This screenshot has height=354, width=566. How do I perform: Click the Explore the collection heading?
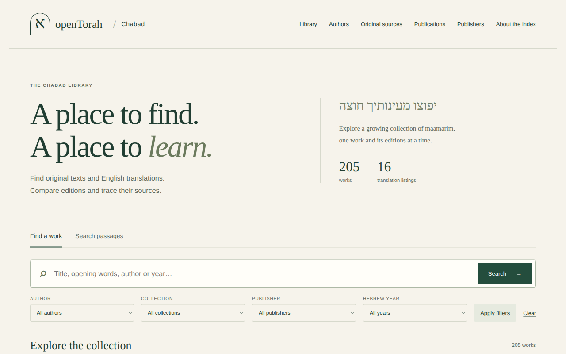pos(81,346)
